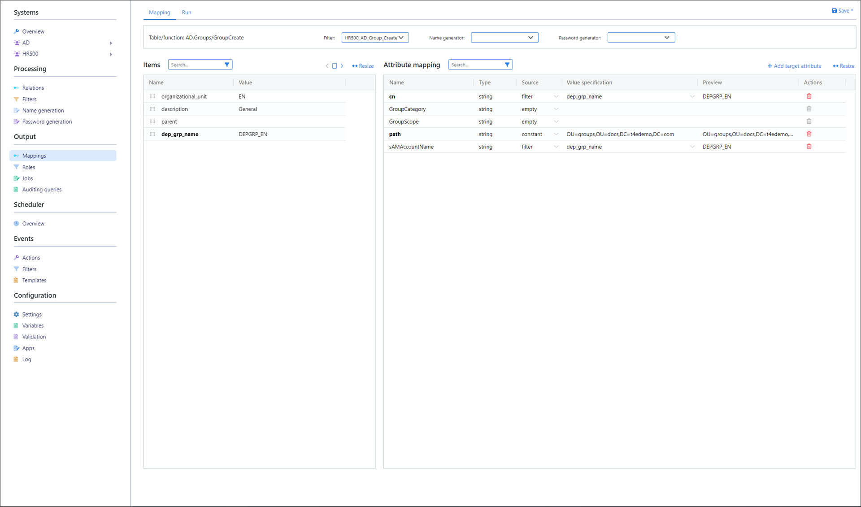Remove the sAMAccountName attribute with trash icon
The height and width of the screenshot is (507, 861).
(x=809, y=147)
